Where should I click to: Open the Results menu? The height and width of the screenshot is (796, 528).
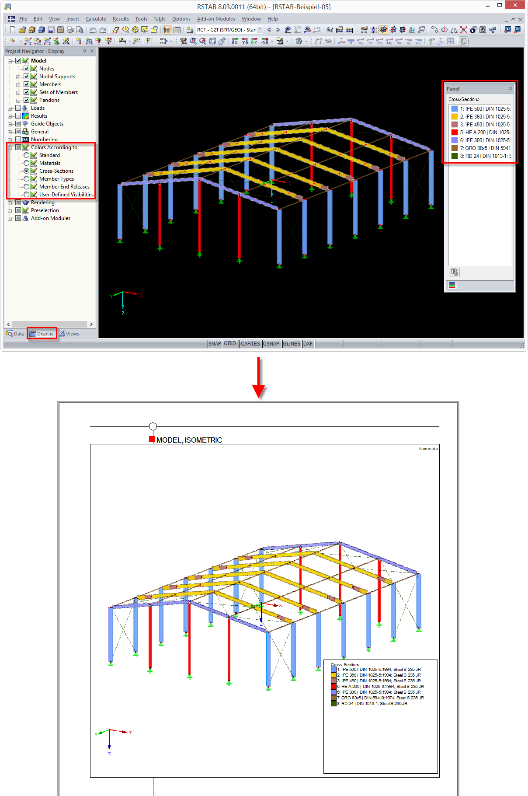coord(121,19)
